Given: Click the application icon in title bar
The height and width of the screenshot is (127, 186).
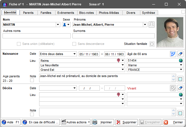Looking at the screenshot, I should (5, 5).
